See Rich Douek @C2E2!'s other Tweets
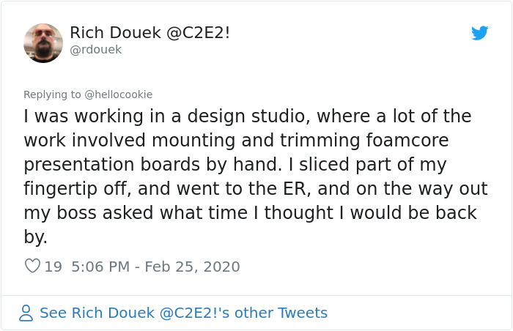513x331 pixels. [183, 313]
